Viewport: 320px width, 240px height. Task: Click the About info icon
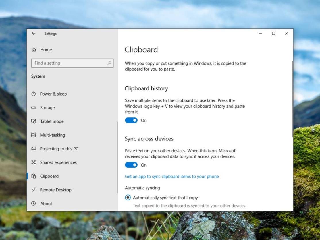[34, 204]
